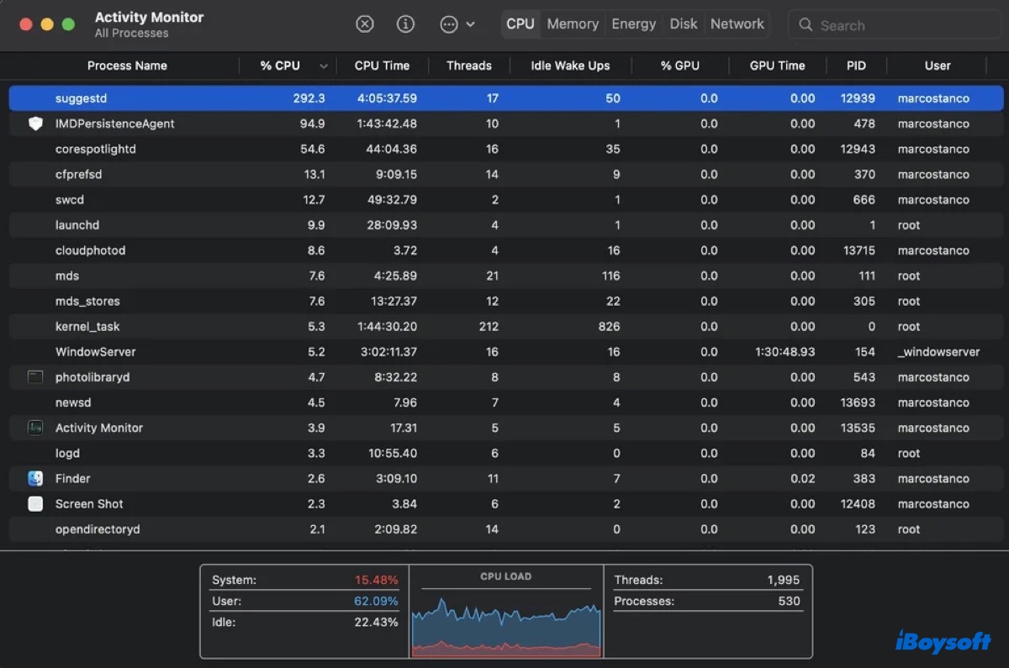Click the User 62.09% value
This screenshot has height=668, width=1009.
pos(376,601)
